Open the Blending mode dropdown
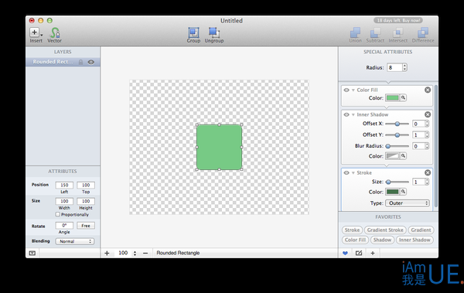 click(x=75, y=241)
